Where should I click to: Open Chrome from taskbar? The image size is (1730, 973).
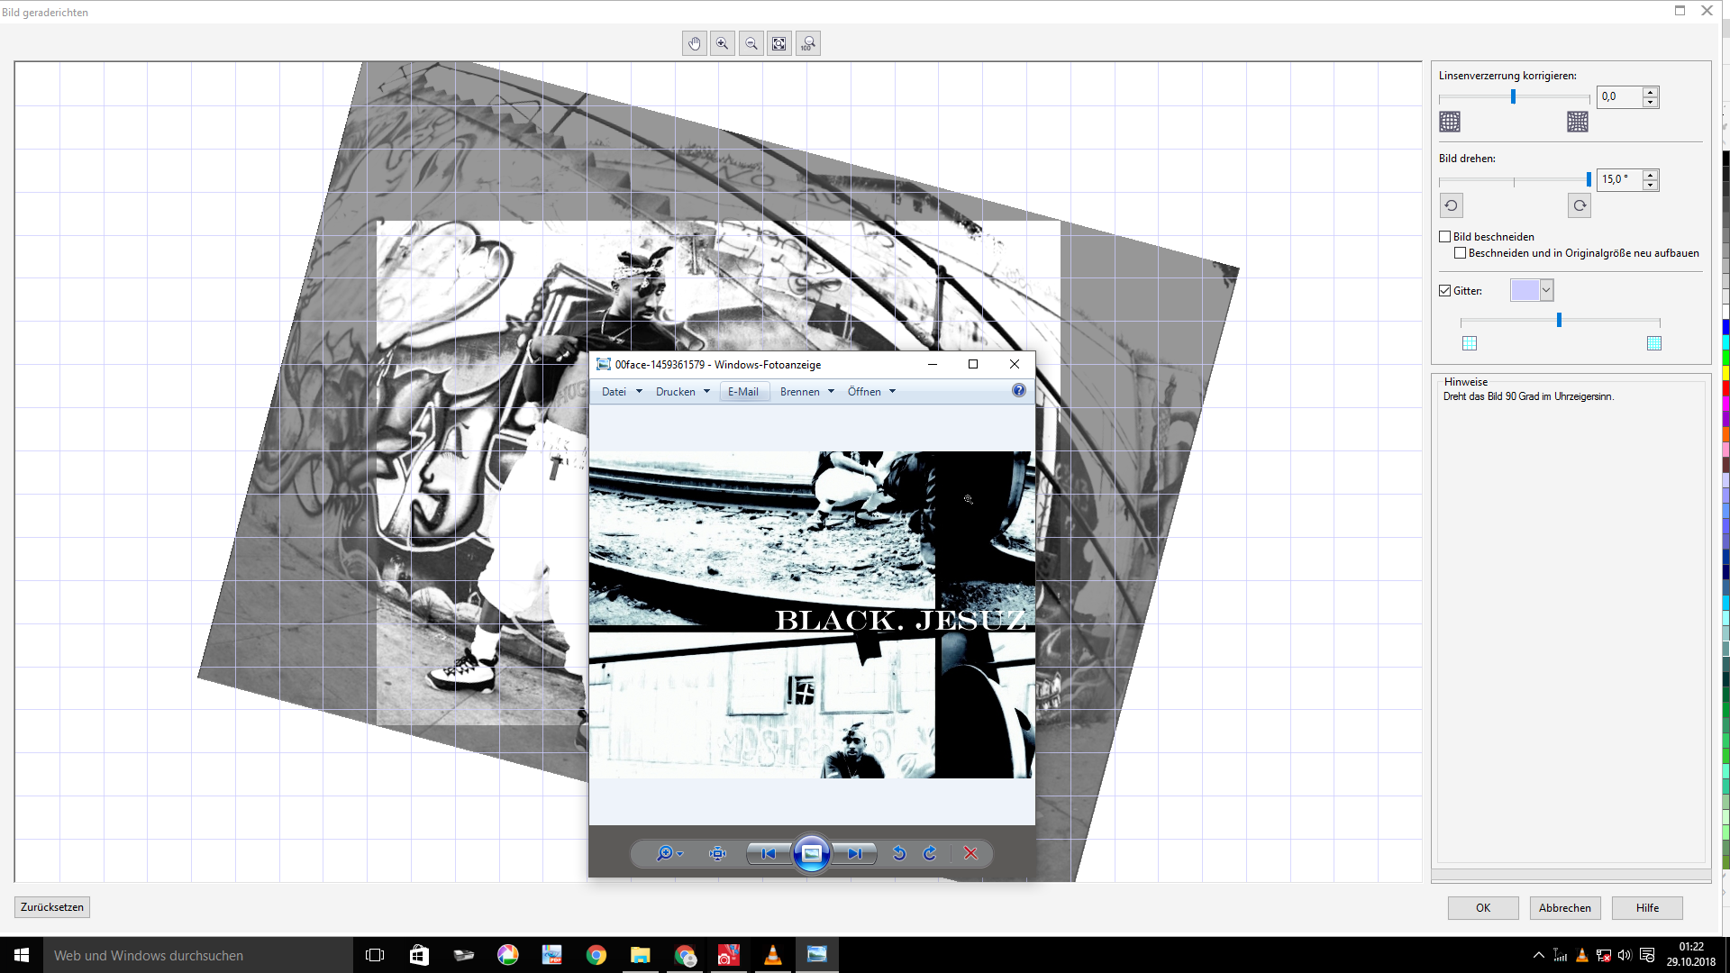[596, 955]
